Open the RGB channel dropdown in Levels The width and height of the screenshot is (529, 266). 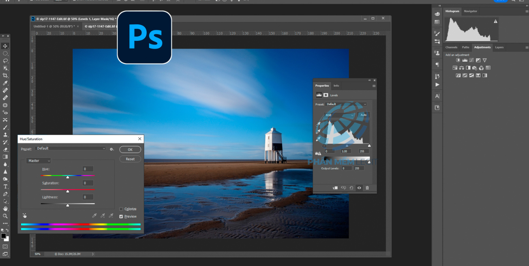click(339, 115)
